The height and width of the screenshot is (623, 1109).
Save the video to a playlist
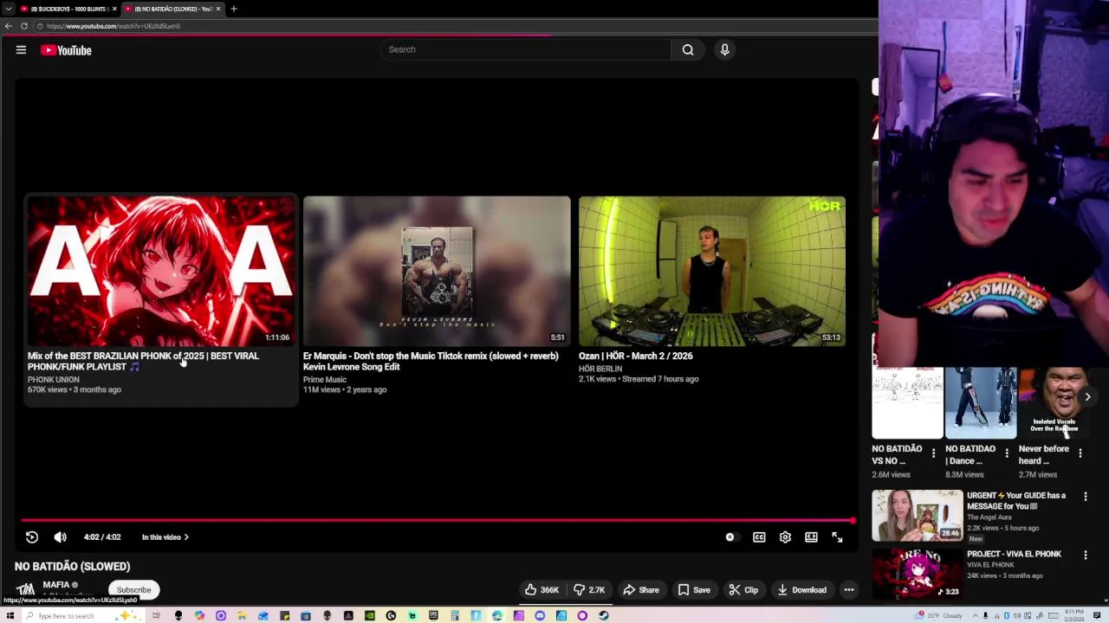tap(694, 590)
